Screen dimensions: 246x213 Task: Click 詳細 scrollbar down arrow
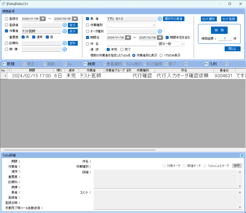pyautogui.click(x=240, y=186)
